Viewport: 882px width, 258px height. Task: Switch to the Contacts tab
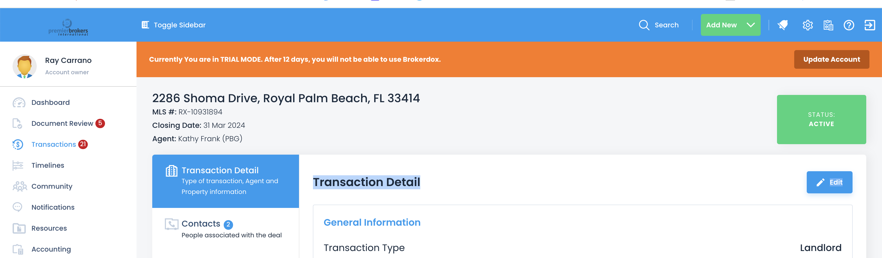point(225,229)
